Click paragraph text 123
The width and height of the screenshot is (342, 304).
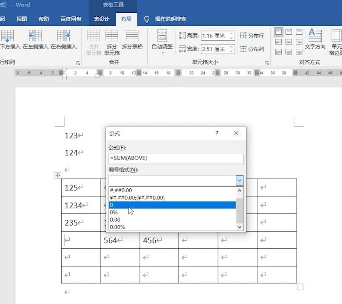click(x=71, y=136)
